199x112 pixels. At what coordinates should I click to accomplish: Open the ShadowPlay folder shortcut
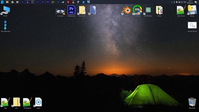[x=93, y=11]
